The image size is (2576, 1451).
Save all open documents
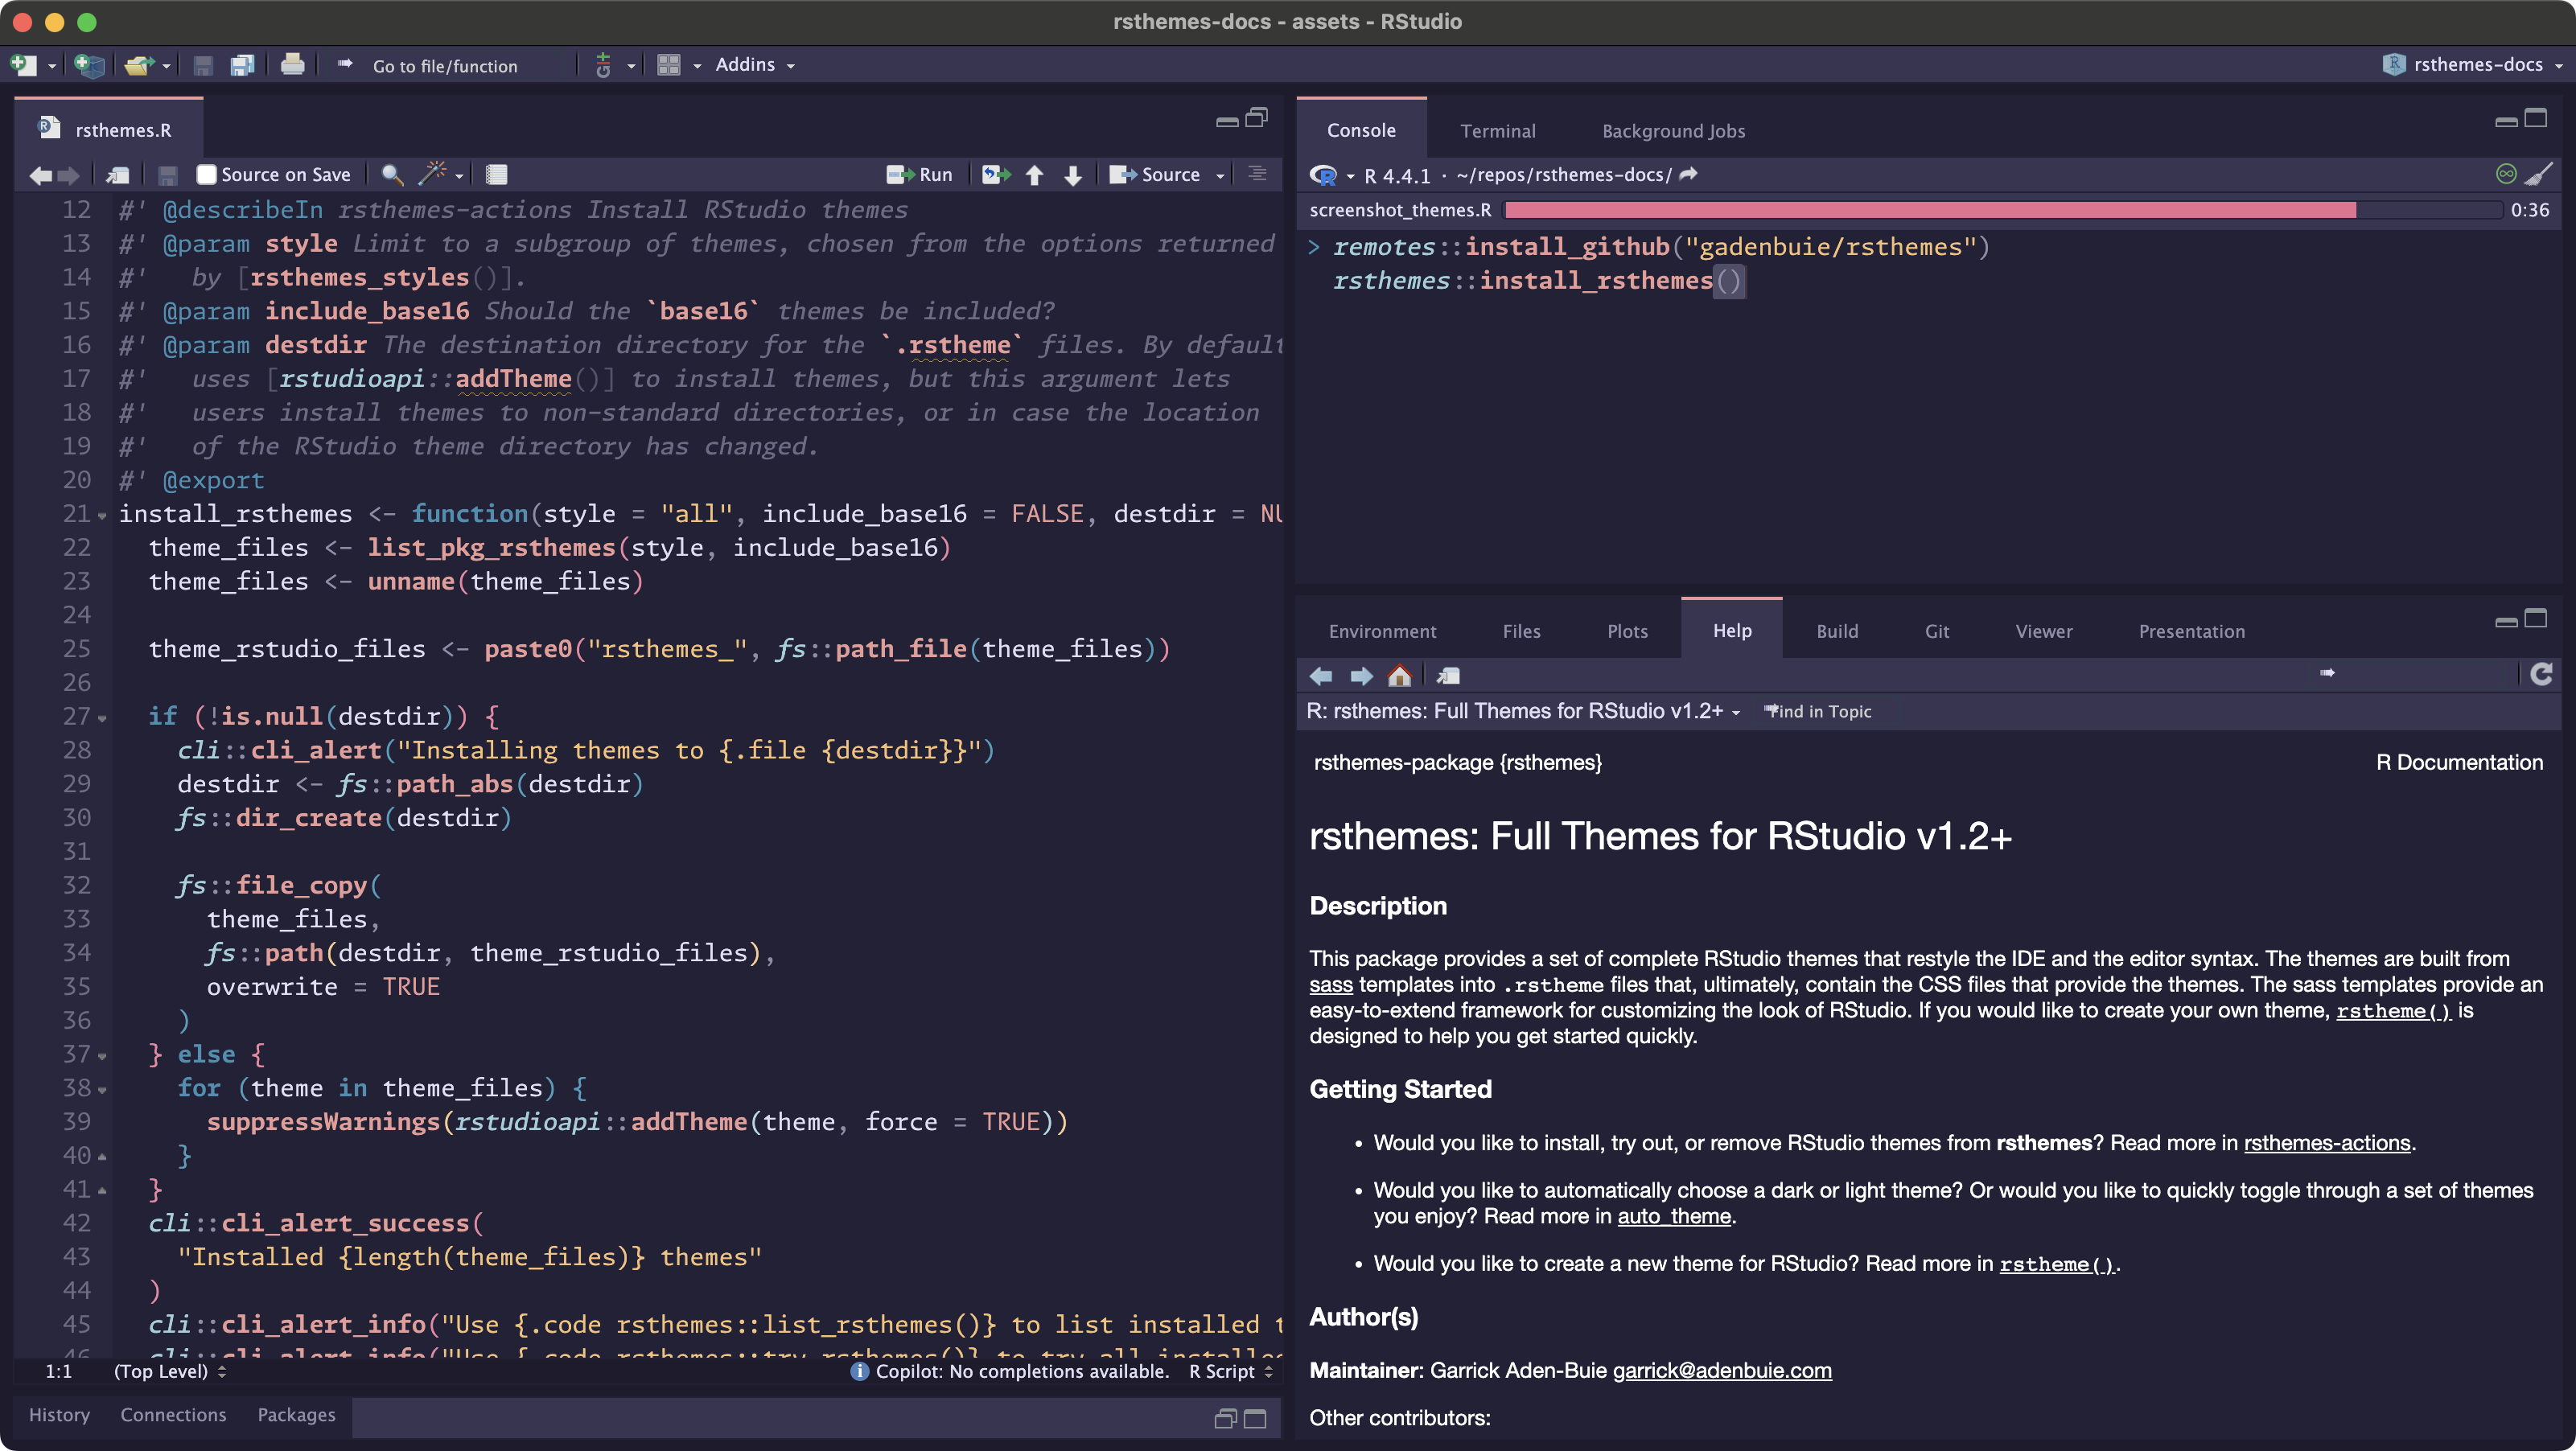(241, 64)
